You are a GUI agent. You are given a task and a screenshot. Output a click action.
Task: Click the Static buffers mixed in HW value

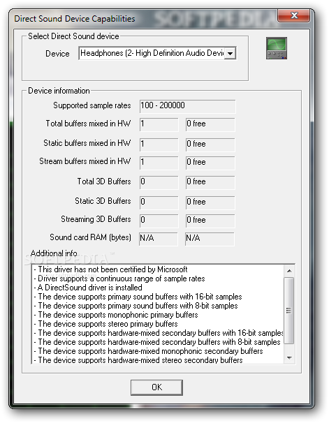[x=159, y=144]
